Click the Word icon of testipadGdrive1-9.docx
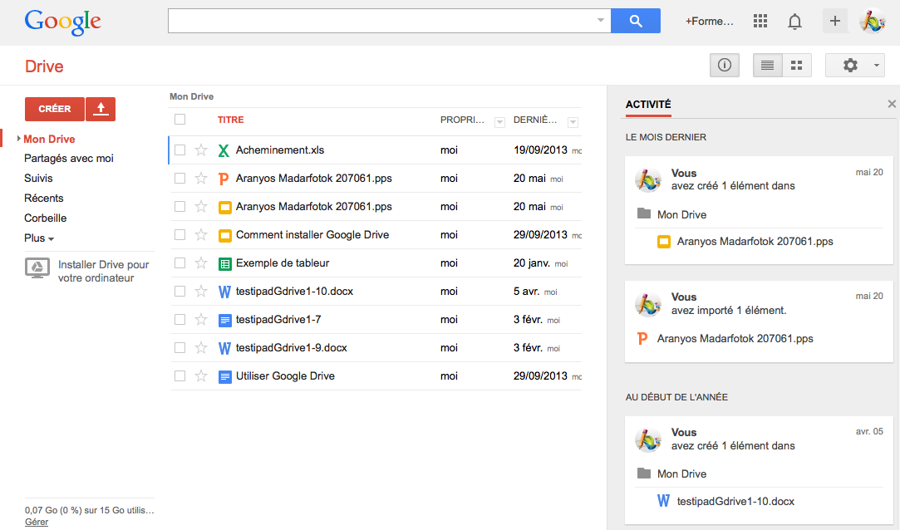The height and width of the screenshot is (530, 900). point(225,348)
